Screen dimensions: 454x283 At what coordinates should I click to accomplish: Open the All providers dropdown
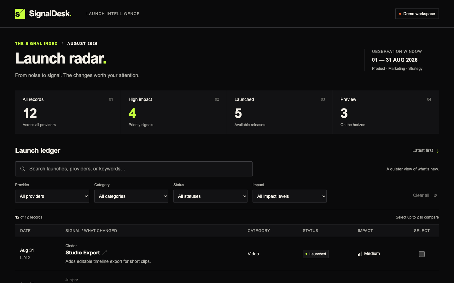(52, 196)
